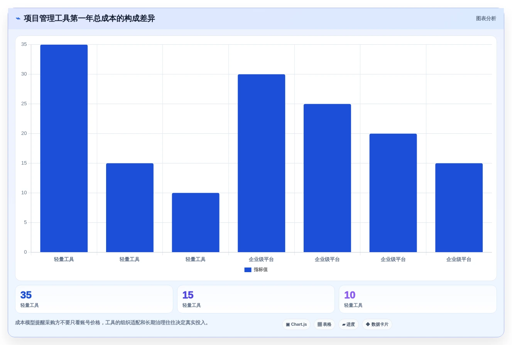Image resolution: width=512 pixels, height=345 pixels.
Task: Click the y-axis label 20
Action: pos(24,133)
